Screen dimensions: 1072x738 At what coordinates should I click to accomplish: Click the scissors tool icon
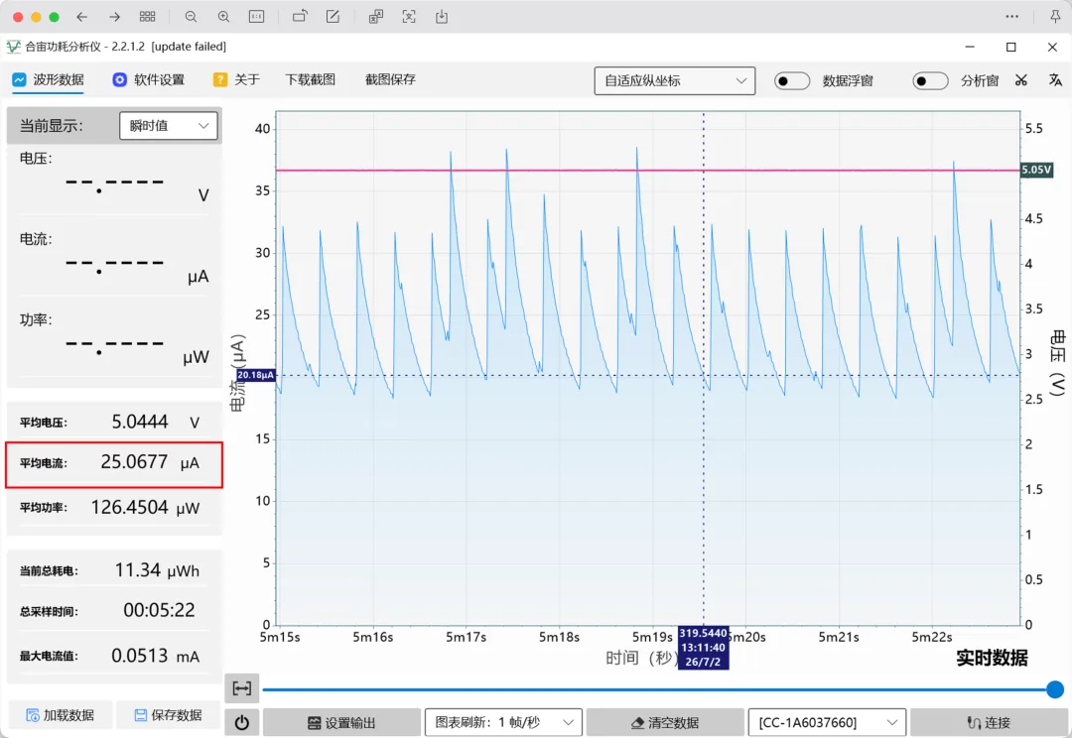(1020, 80)
